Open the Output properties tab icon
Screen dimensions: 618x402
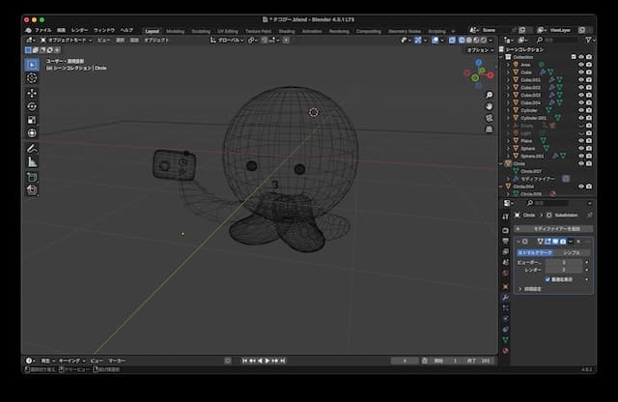(506, 241)
